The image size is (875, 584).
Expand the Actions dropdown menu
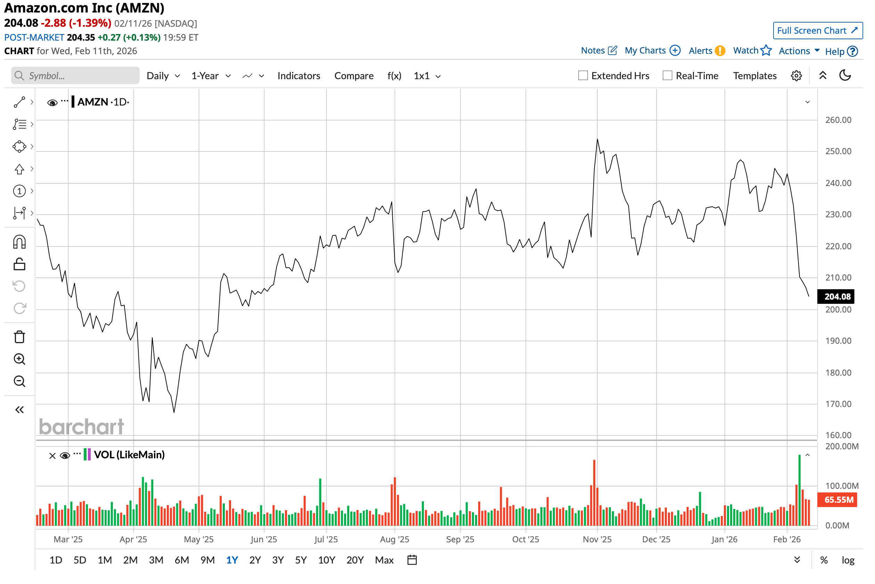click(799, 51)
